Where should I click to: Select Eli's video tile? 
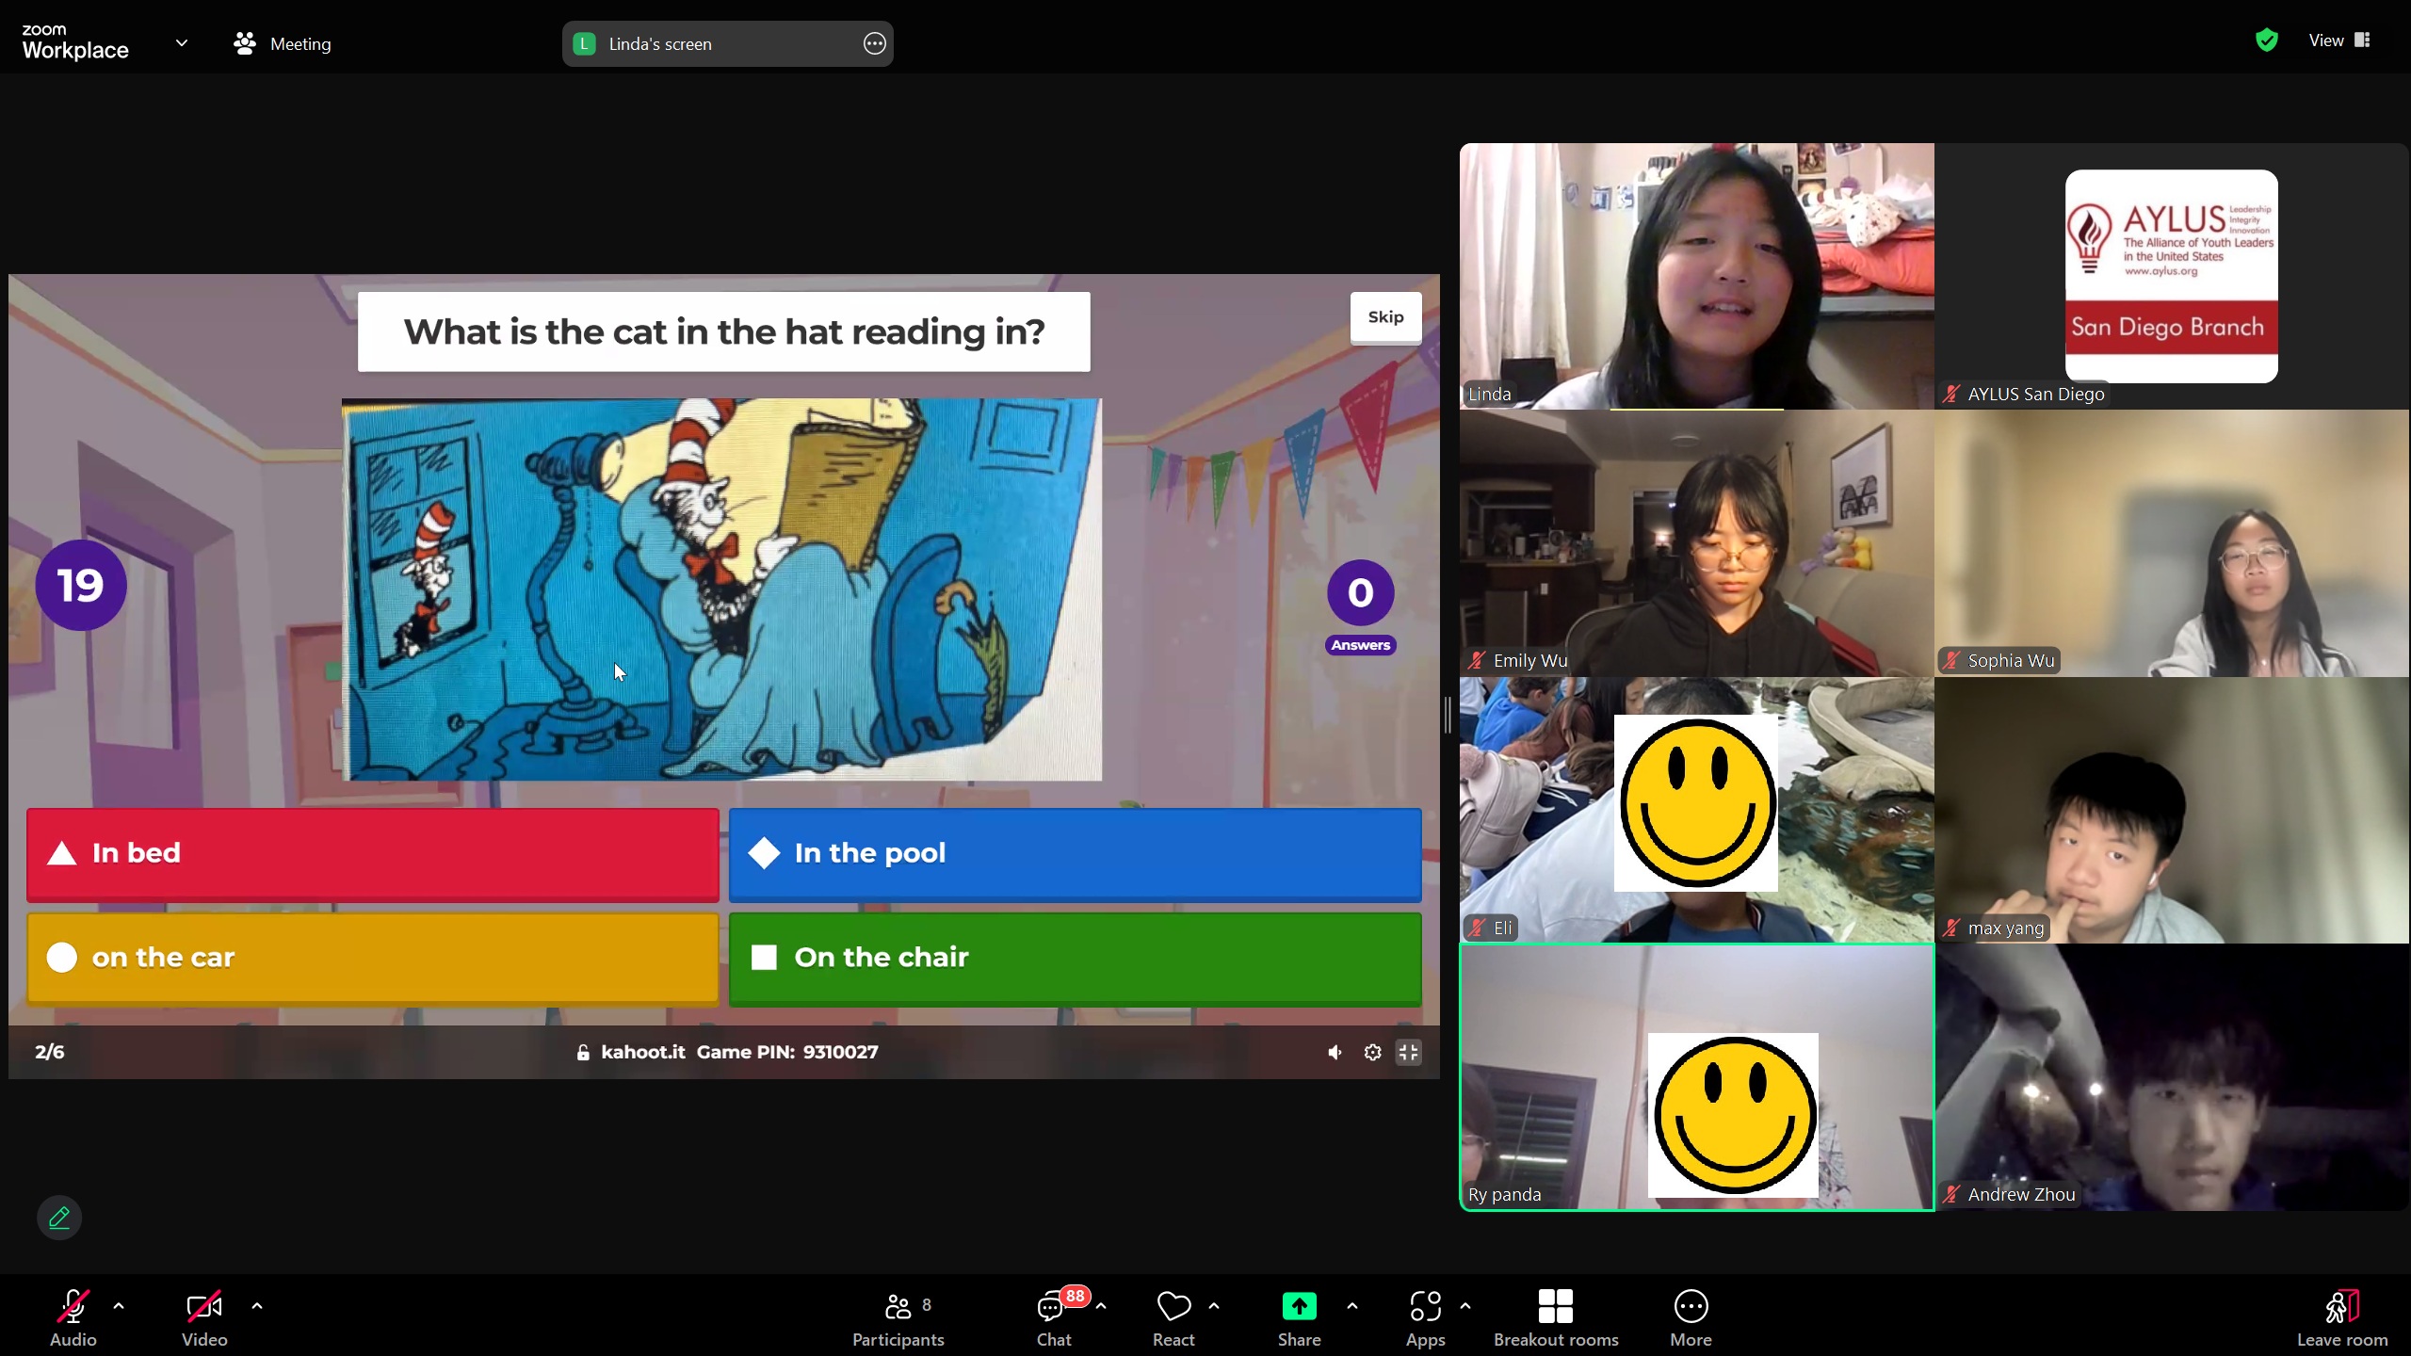(x=1696, y=810)
